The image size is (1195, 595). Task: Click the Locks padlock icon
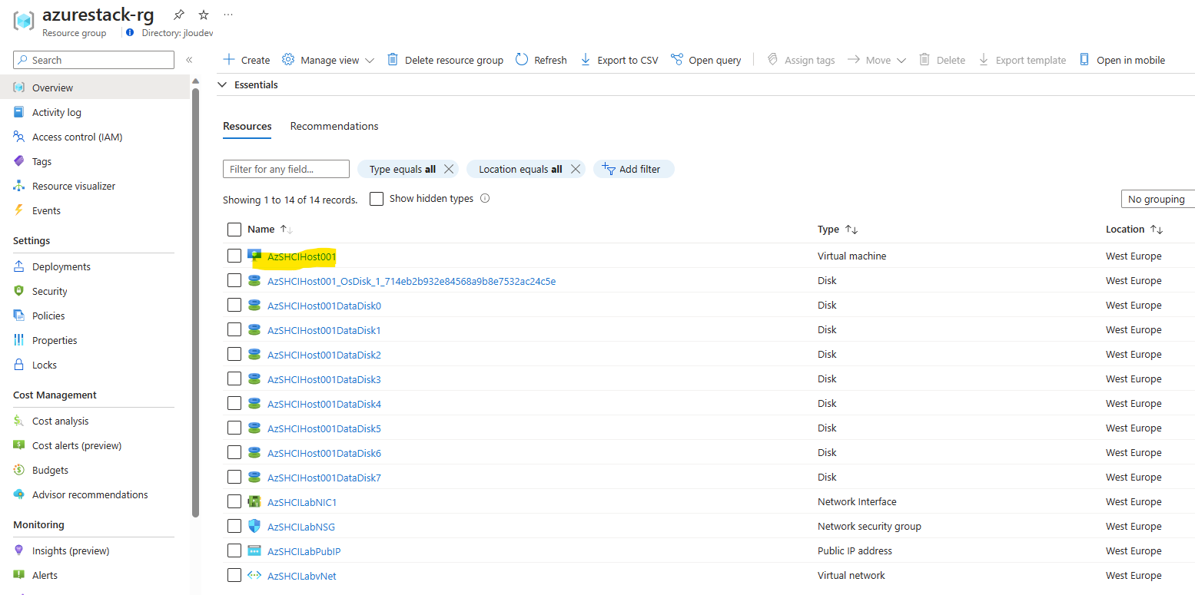(19, 365)
